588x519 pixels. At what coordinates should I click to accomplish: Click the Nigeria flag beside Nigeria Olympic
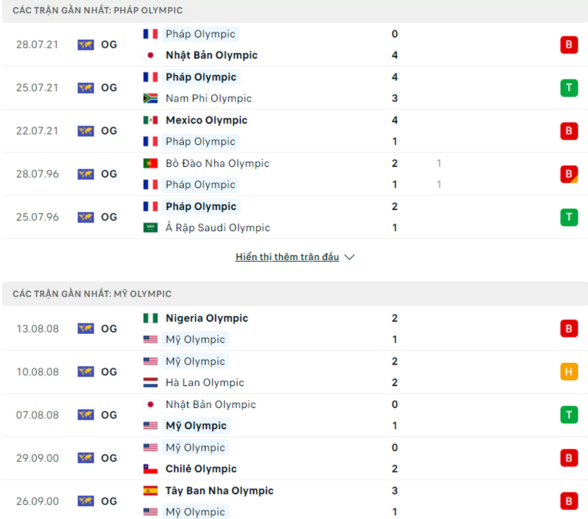pos(150,318)
